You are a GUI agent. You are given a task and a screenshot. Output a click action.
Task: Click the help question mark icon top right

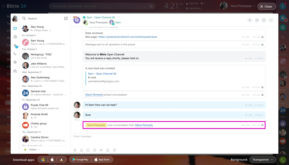(x=283, y=6)
